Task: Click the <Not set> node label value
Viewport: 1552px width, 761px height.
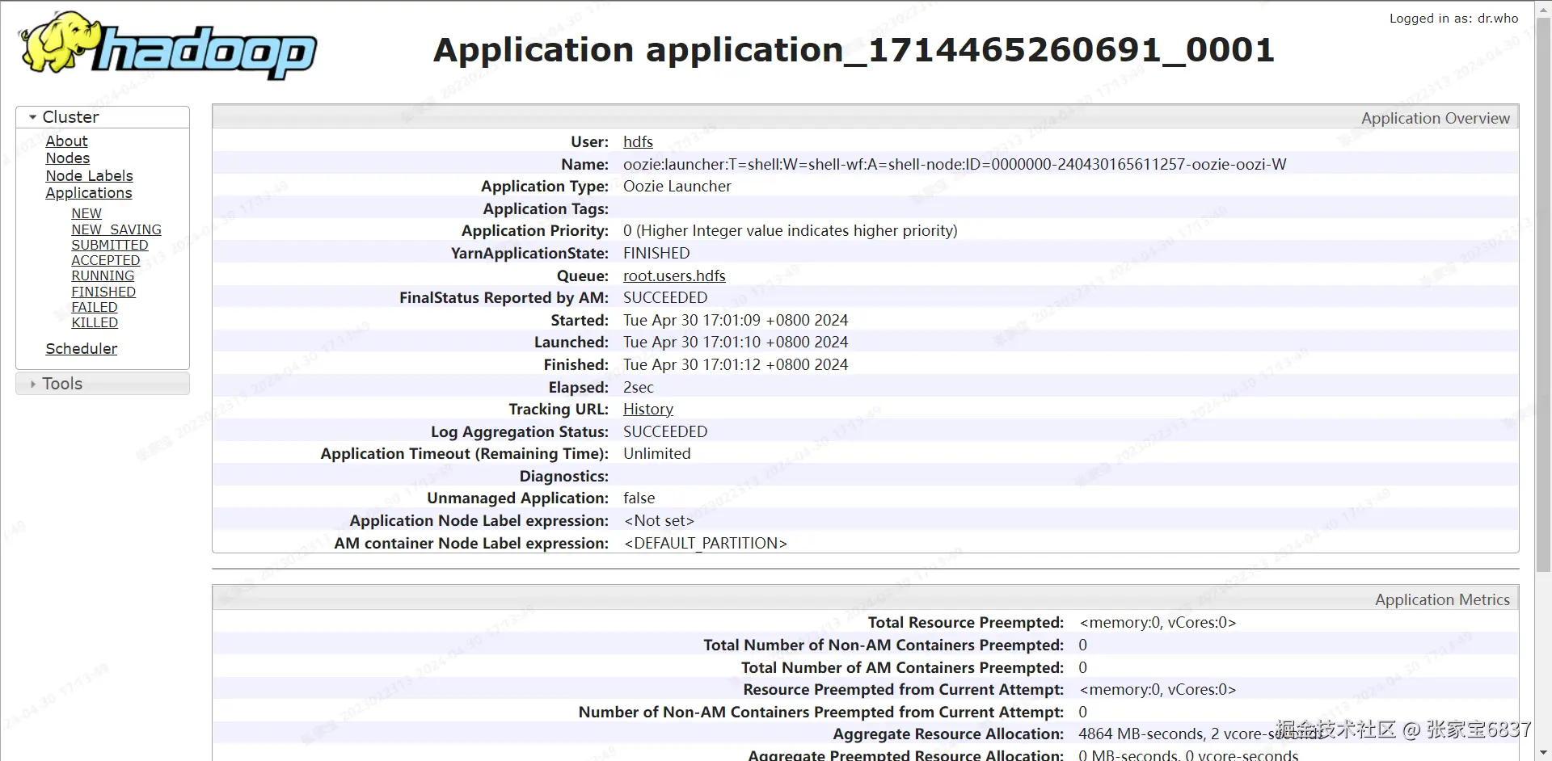Action: pyautogui.click(x=659, y=521)
